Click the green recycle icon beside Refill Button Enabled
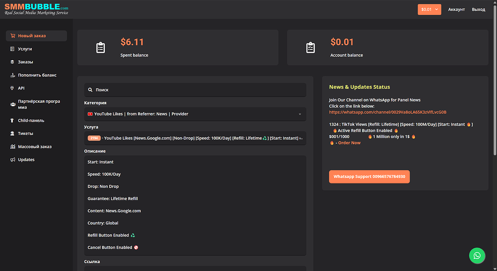The height and width of the screenshot is (271, 497). click(x=133, y=235)
